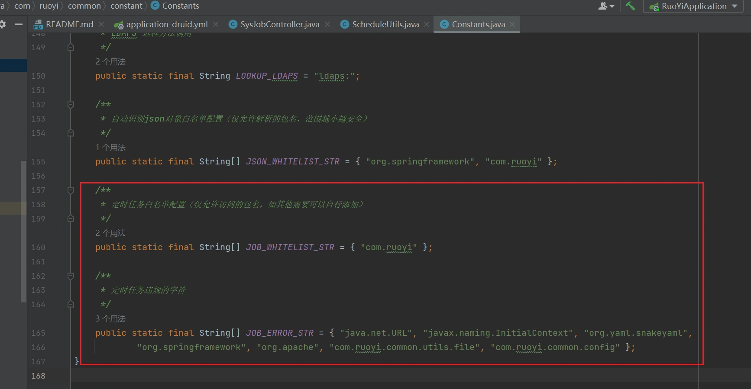Click the '2 个用法' hint above JOB_WHITELIST_STR

pos(110,233)
